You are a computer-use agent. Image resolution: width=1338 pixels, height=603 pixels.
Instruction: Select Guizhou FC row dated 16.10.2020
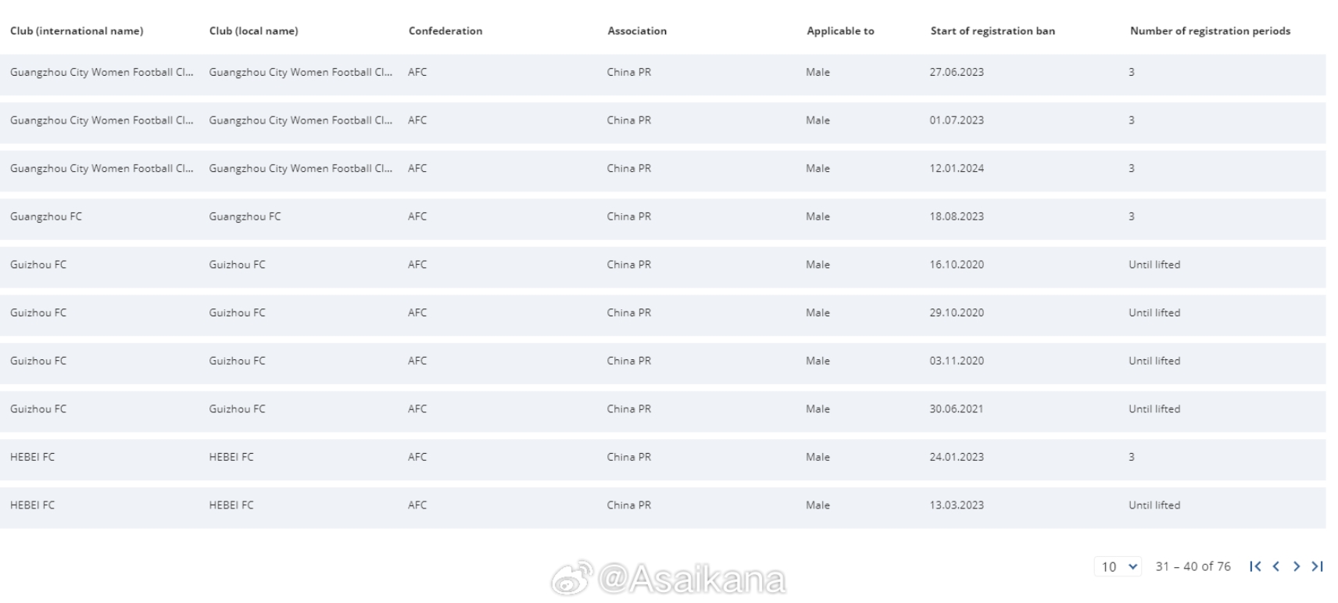point(663,265)
